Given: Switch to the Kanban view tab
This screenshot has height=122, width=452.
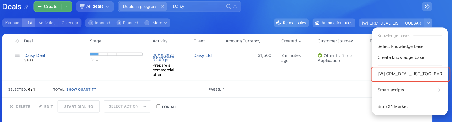Looking at the screenshot, I should (12, 23).
